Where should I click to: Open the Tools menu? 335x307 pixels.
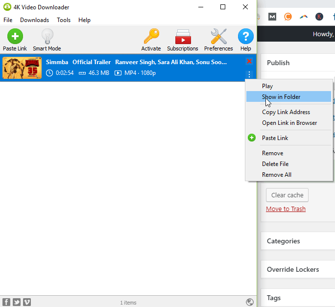click(64, 20)
